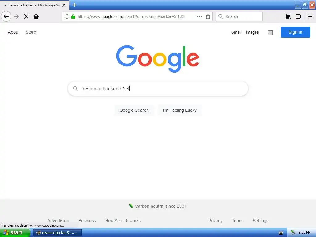Open the Firefox hamburger menu
The image size is (316, 237).
pyautogui.click(x=310, y=16)
